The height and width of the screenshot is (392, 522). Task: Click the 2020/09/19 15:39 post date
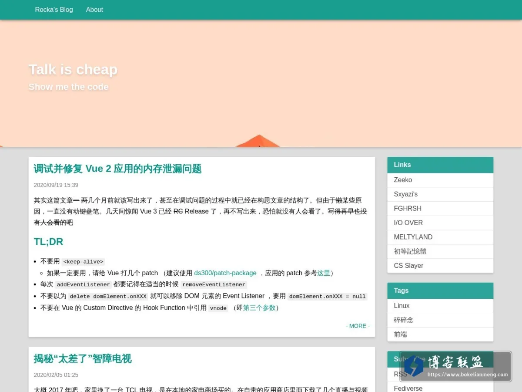[x=56, y=185]
